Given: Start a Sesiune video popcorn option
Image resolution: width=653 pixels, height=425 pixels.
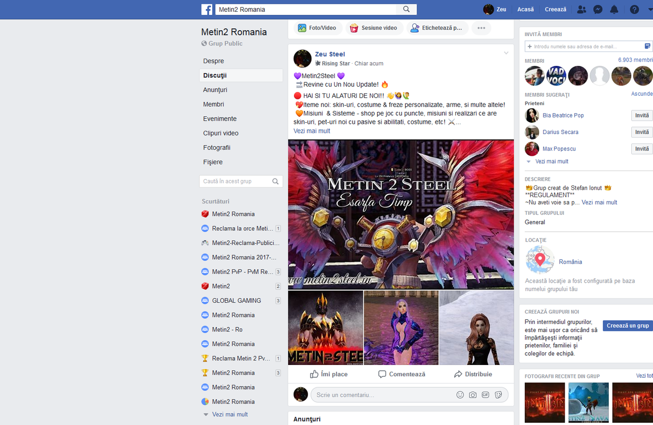Looking at the screenshot, I should pos(374,28).
